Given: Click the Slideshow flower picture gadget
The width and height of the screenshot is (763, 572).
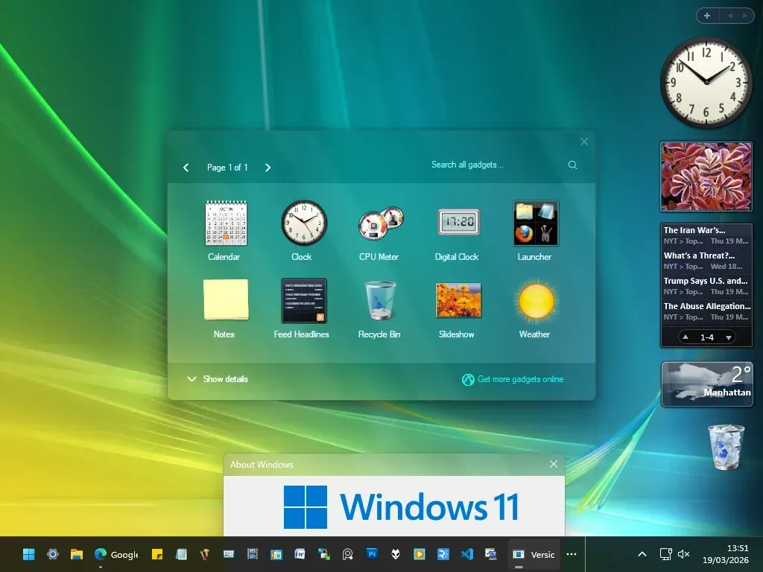Looking at the screenshot, I should [706, 177].
